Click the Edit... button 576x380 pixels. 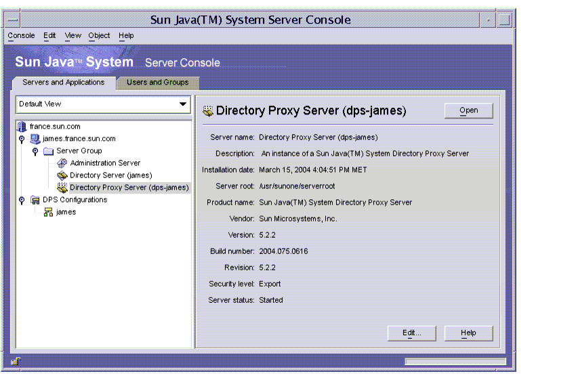[x=412, y=333]
